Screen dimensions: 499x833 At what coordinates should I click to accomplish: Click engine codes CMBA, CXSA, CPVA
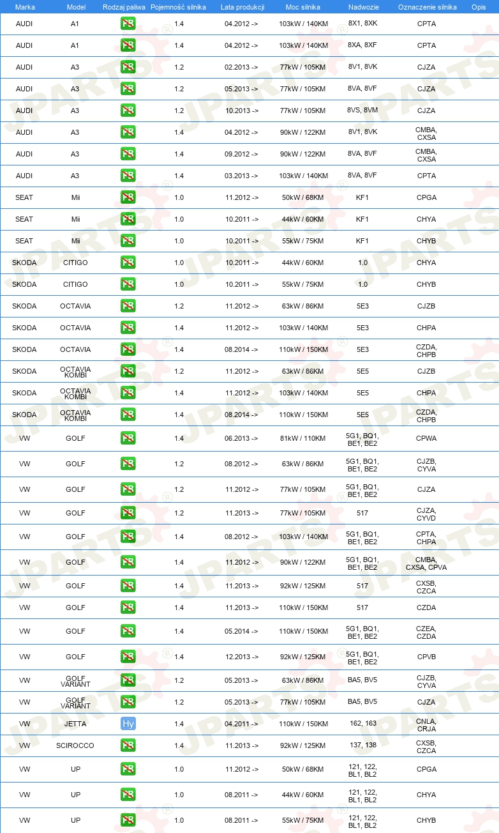pyautogui.click(x=426, y=562)
